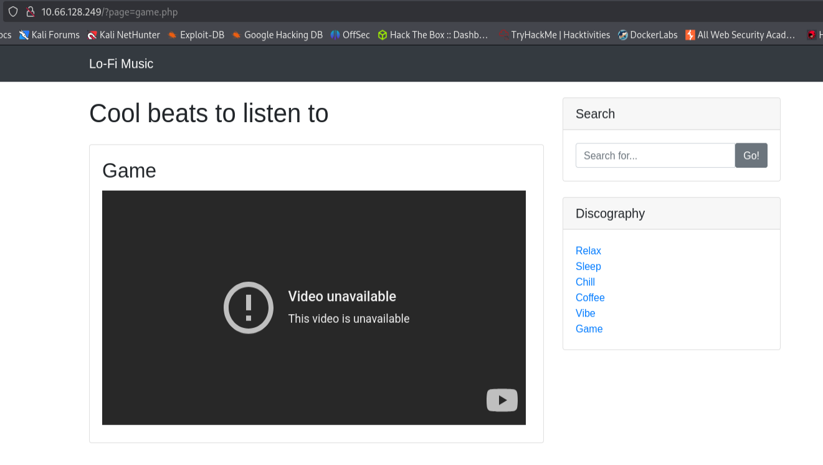The height and width of the screenshot is (465, 823).
Task: Open the Hack The Box bookmark
Action: (433, 35)
